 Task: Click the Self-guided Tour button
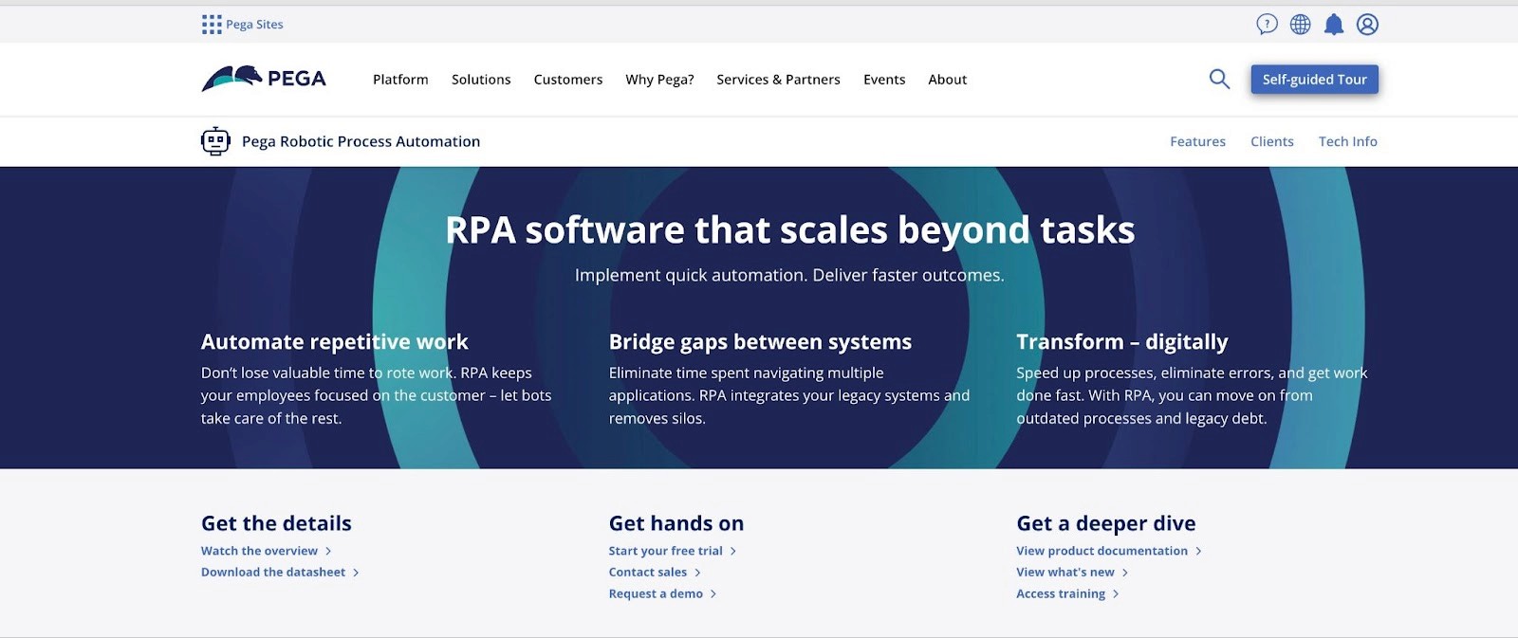[1314, 80]
